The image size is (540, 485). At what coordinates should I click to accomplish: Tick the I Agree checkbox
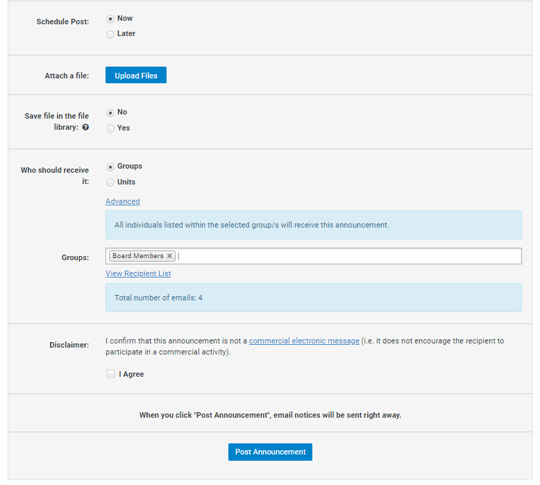click(x=110, y=374)
